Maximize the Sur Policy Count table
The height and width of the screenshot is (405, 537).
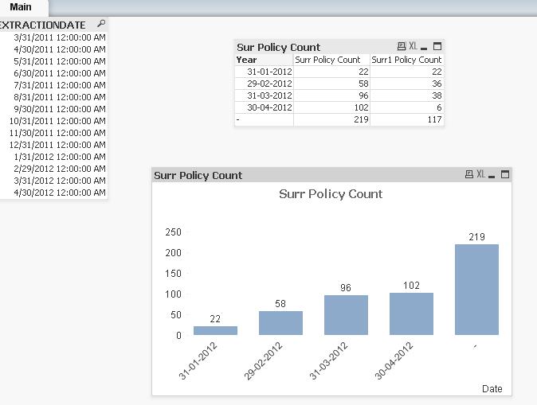437,46
